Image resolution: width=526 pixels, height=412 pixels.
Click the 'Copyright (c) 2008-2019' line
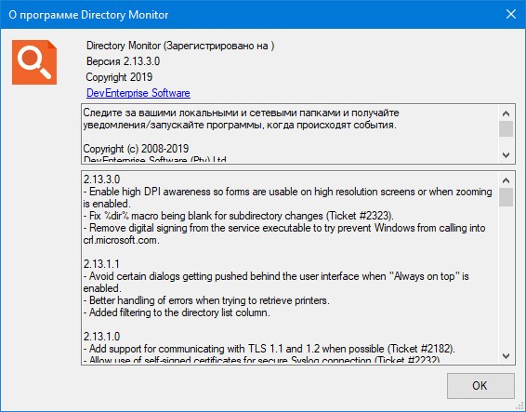[x=136, y=149]
